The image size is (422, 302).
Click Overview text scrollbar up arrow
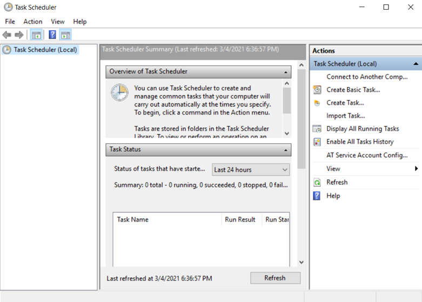point(287,83)
